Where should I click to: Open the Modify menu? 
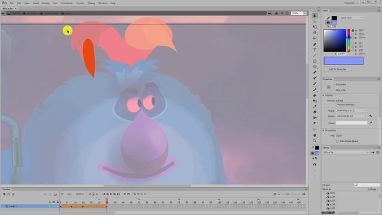click(46, 3)
